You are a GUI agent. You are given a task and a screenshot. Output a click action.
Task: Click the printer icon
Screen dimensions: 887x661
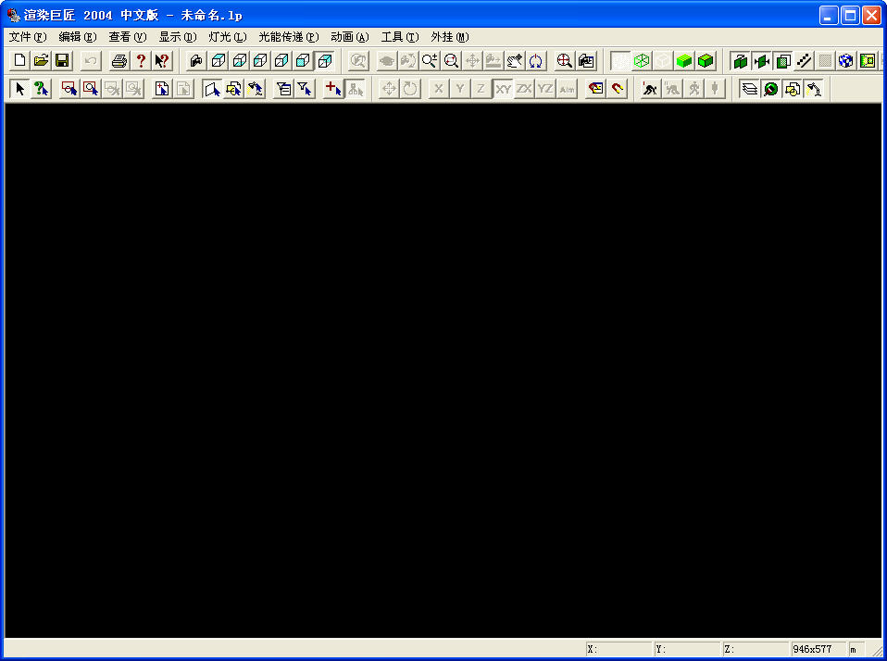click(119, 61)
